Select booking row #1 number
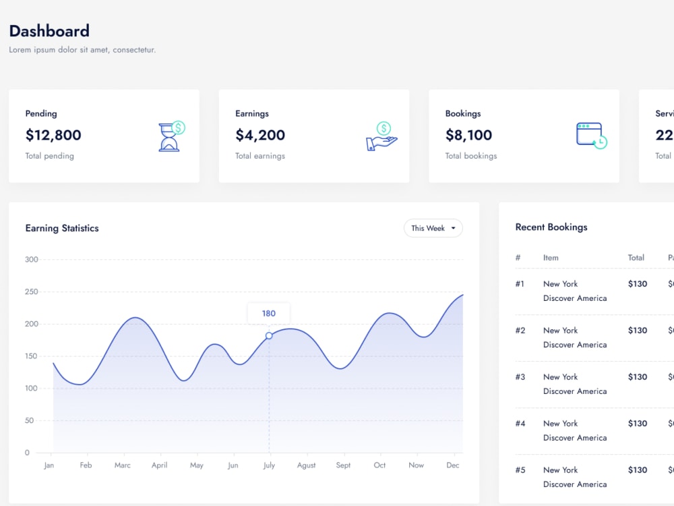Viewport: 674px width, 506px height. click(x=520, y=284)
